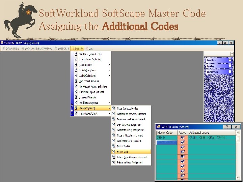The width and height of the screenshot is (243, 182).
Task: Expand the Environment panel section
Action: pyautogui.click(x=230, y=72)
